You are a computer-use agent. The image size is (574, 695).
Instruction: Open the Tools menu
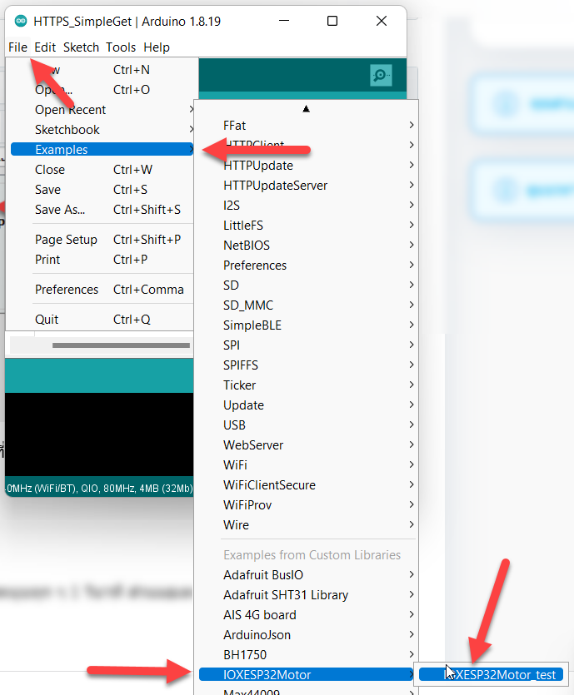click(x=121, y=47)
